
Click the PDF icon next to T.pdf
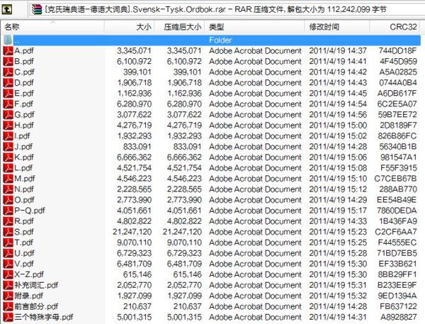8,242
